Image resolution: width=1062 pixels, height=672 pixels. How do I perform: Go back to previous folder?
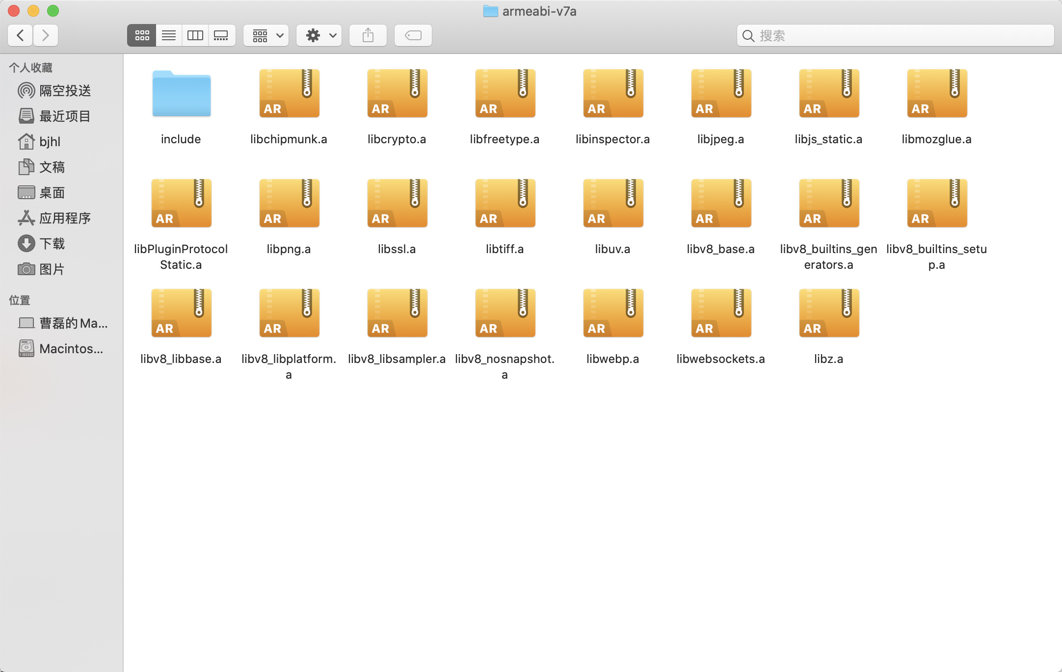point(21,35)
